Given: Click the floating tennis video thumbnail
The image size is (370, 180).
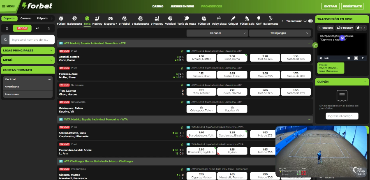Looking at the screenshot, I should [321, 151].
